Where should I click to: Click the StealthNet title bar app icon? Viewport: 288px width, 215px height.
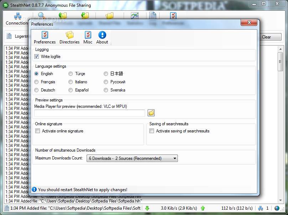(x=6, y=5)
